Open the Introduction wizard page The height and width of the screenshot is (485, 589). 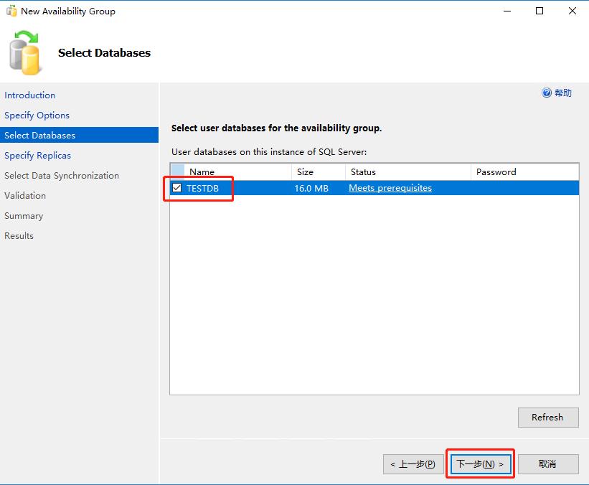coord(29,95)
